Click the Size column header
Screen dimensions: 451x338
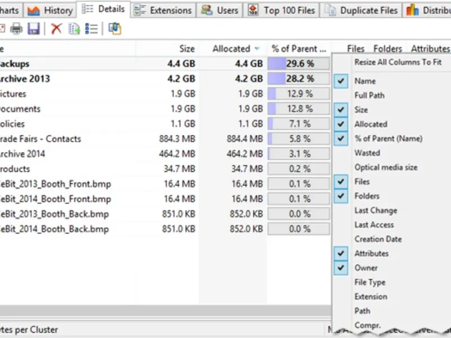coord(187,48)
